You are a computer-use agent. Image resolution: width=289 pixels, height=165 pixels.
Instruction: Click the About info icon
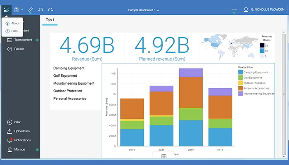7,24
